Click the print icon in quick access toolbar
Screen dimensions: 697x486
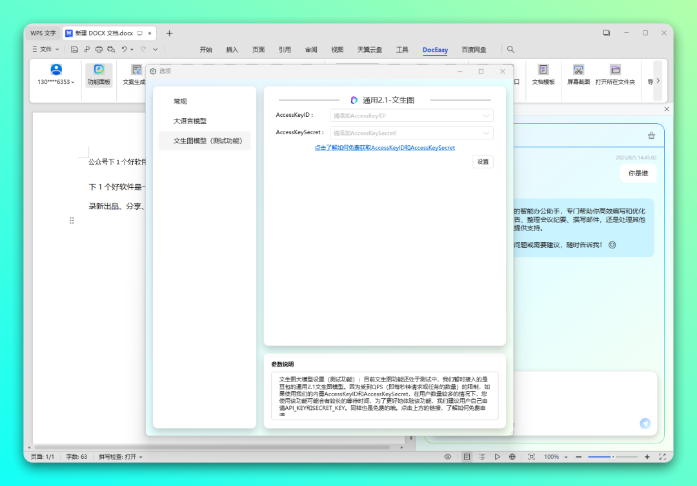99,49
